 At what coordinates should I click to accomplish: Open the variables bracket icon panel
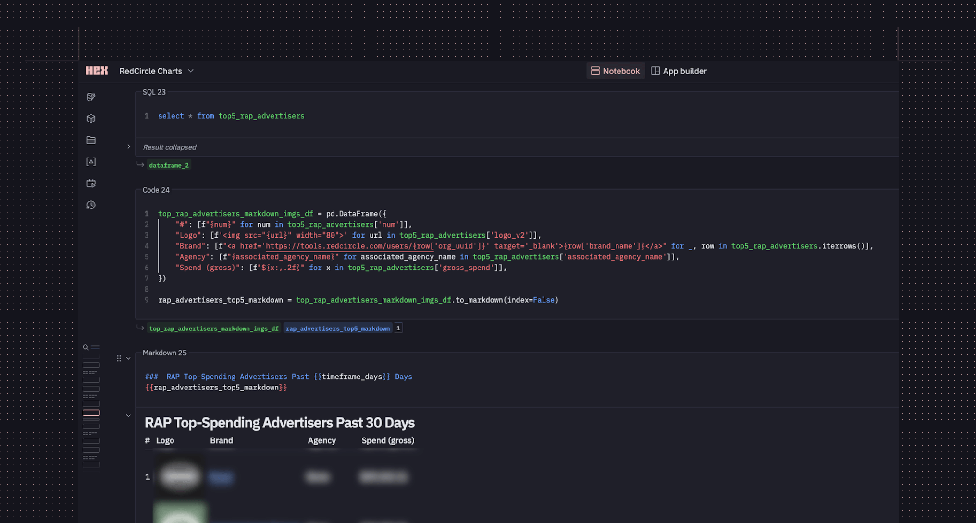pos(91,162)
